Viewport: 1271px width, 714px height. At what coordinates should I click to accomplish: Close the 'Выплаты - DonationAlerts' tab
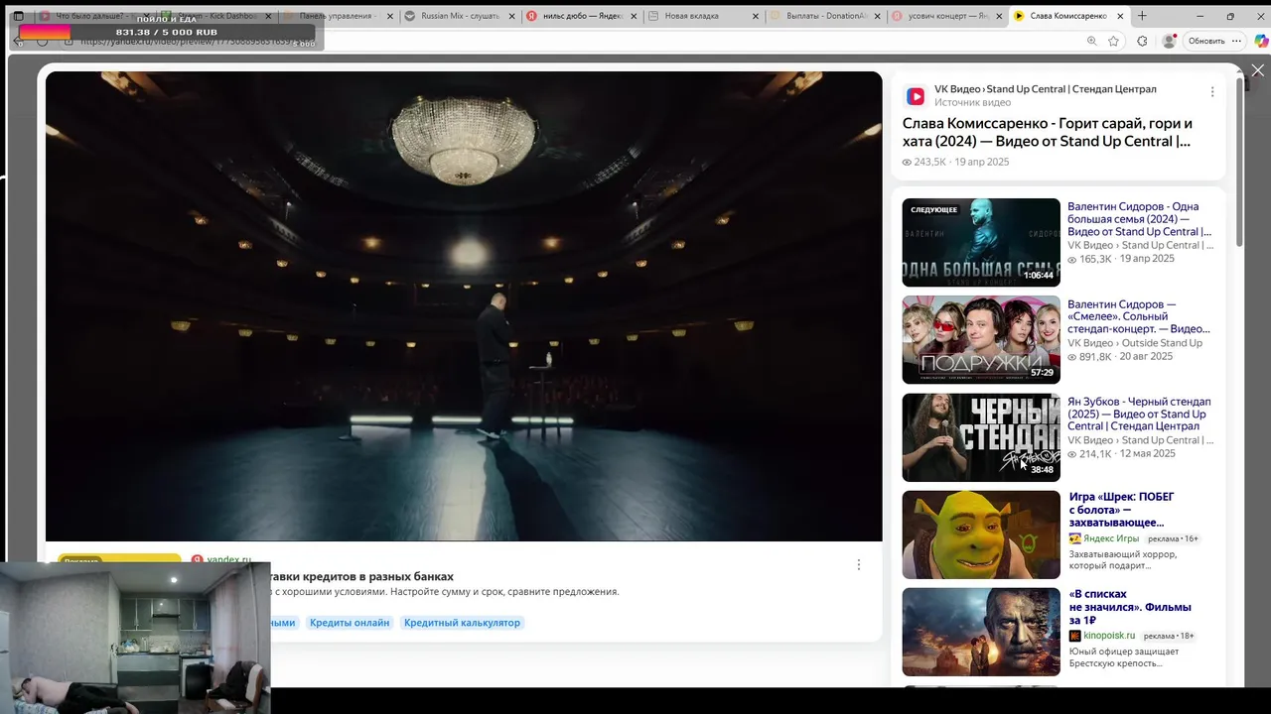click(878, 16)
